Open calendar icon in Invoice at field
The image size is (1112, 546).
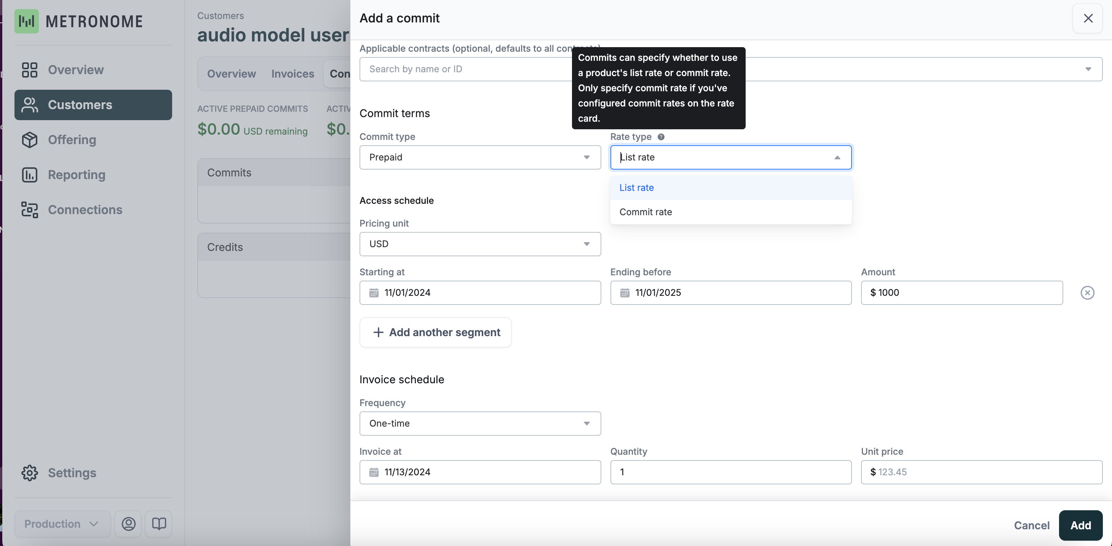pyautogui.click(x=374, y=472)
